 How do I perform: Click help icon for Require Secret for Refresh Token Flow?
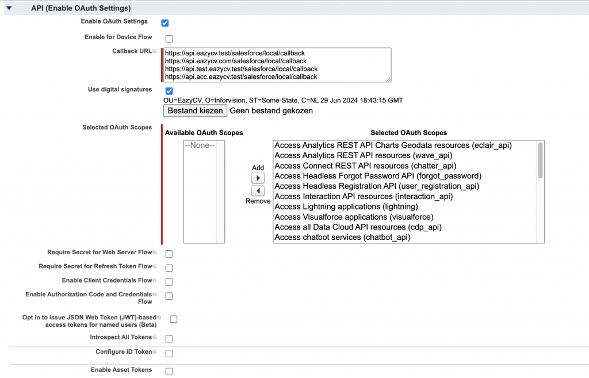(155, 266)
